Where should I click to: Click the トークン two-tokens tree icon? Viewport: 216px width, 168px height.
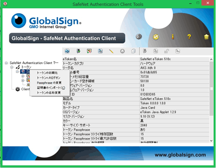click(18, 67)
